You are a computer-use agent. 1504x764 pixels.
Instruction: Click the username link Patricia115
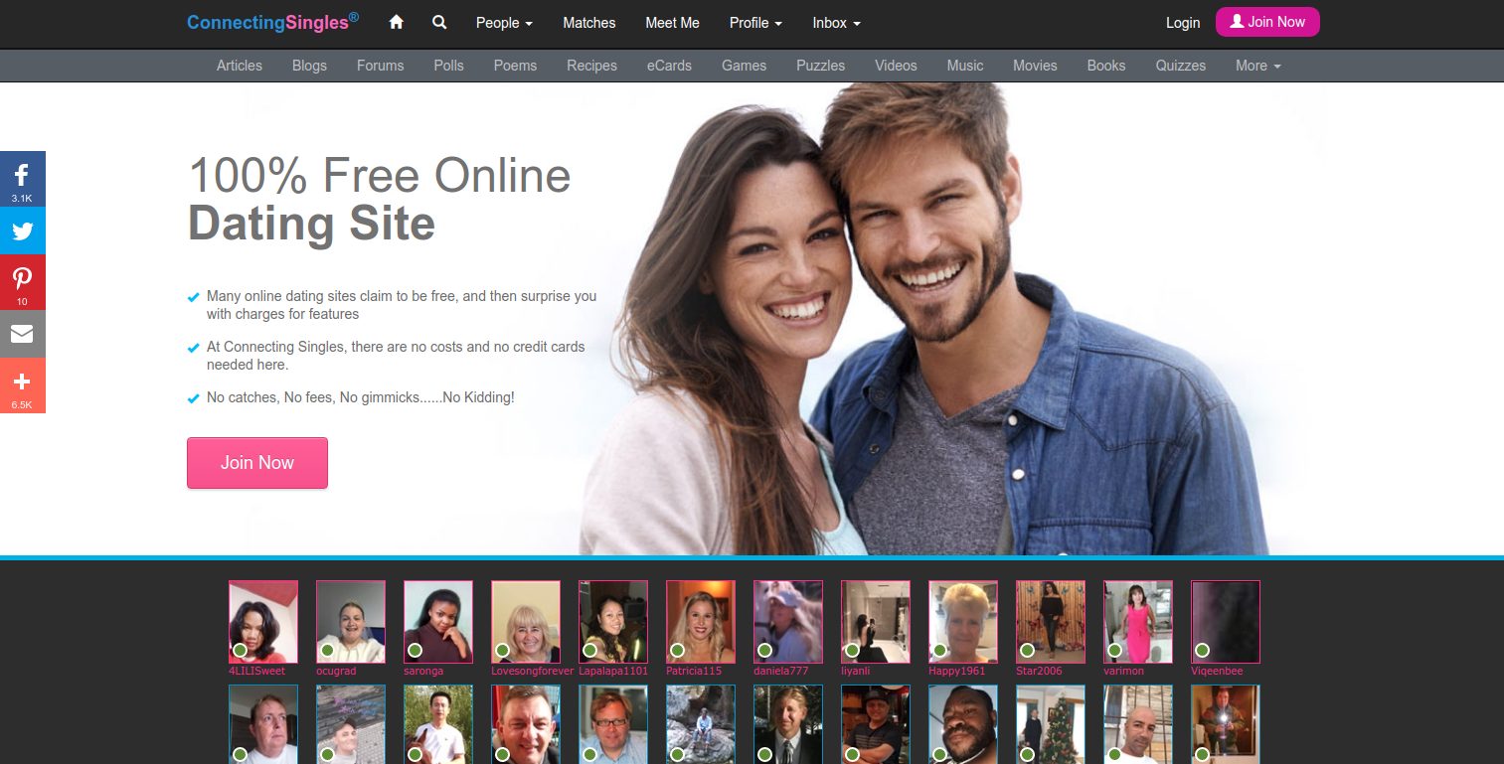(694, 671)
